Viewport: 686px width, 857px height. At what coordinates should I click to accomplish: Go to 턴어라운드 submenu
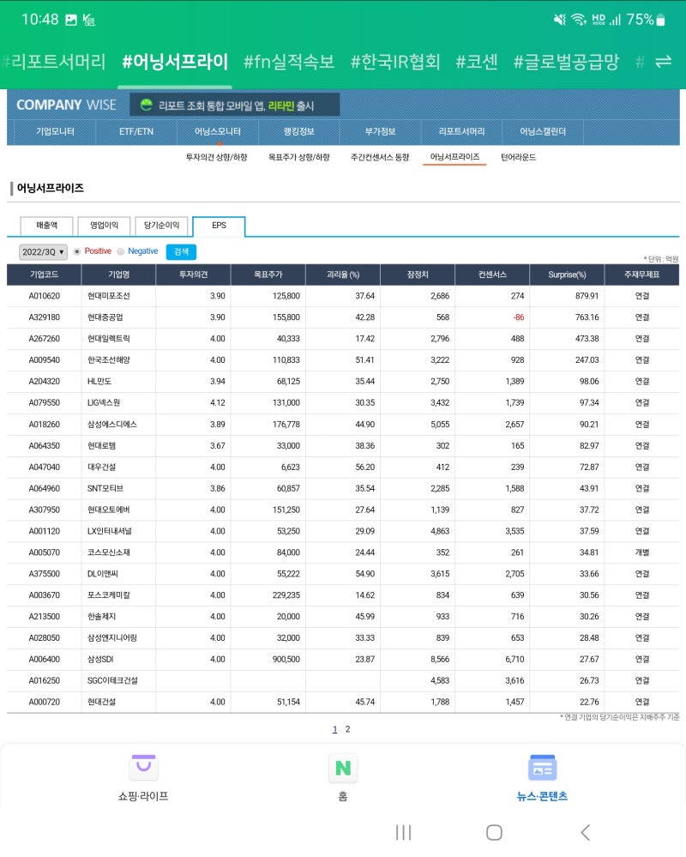coord(518,157)
